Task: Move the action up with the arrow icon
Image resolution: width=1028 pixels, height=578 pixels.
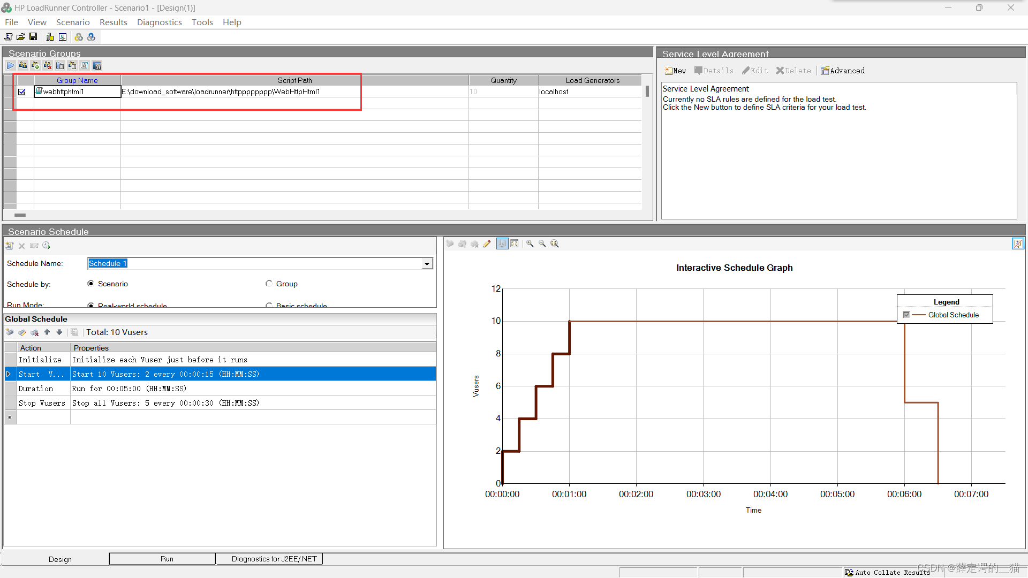Action: coord(47,332)
